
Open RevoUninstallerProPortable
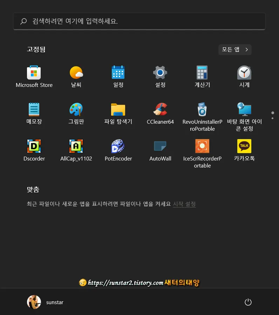tap(202, 117)
